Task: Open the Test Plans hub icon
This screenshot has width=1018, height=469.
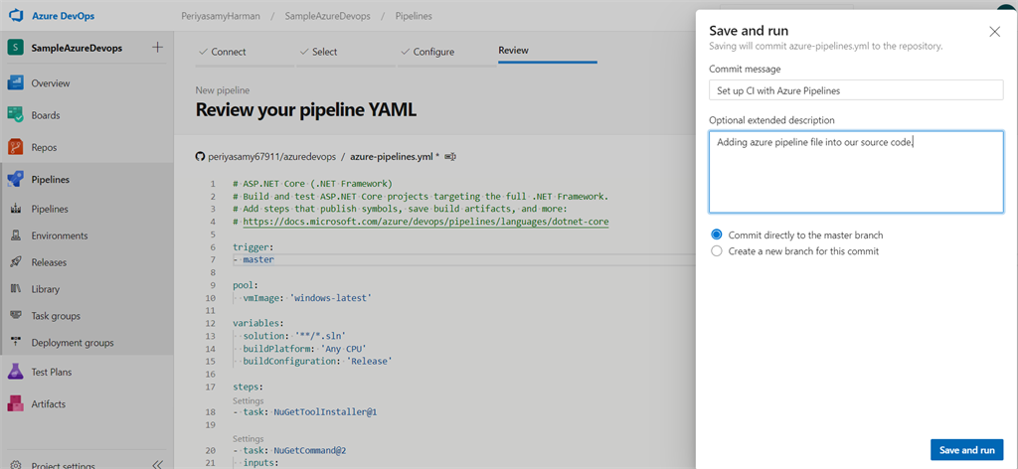Action: [16, 373]
